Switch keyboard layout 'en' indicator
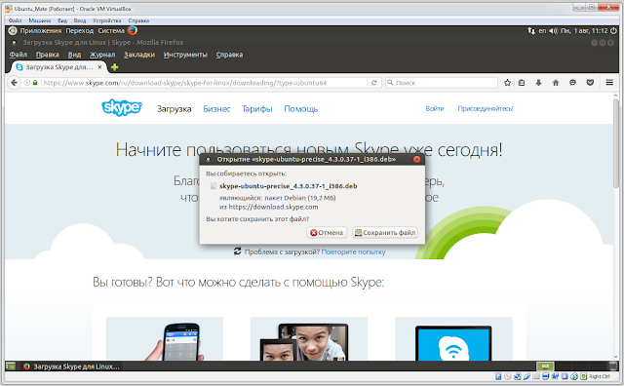 [x=542, y=30]
